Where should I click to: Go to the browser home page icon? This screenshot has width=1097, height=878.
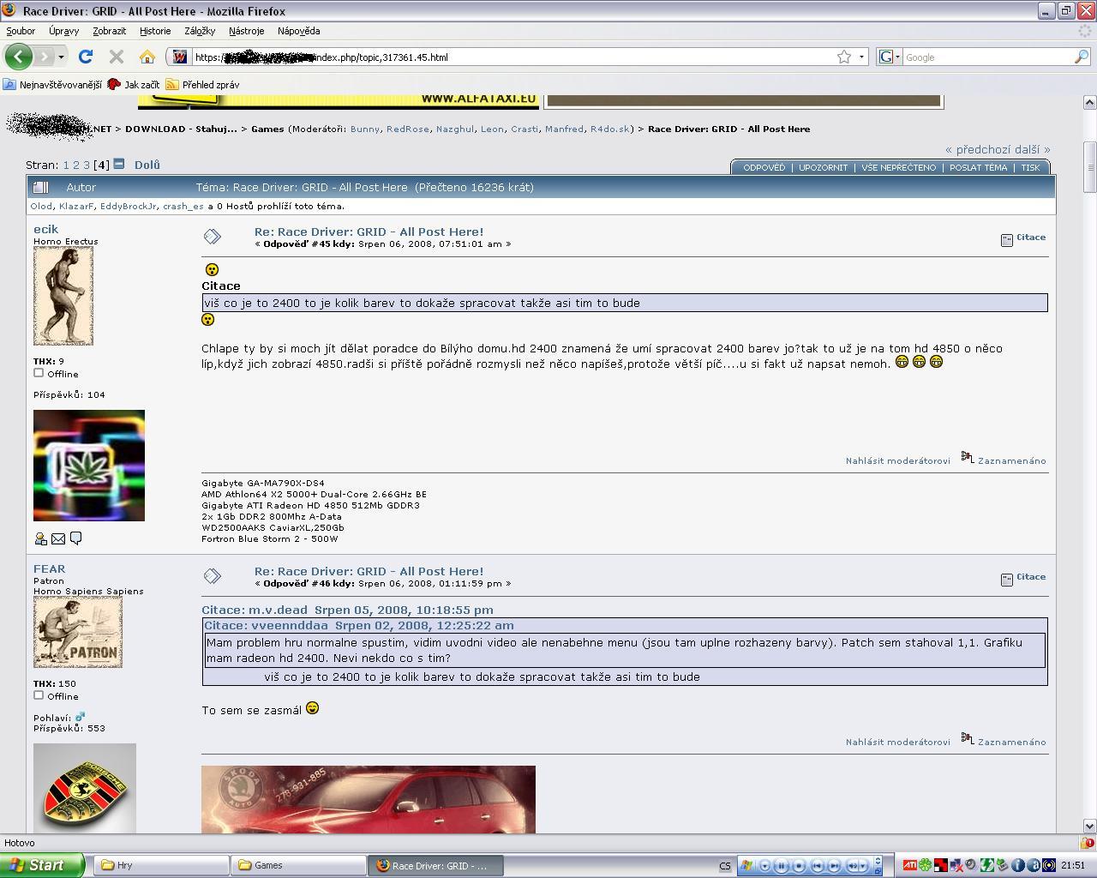click(147, 57)
